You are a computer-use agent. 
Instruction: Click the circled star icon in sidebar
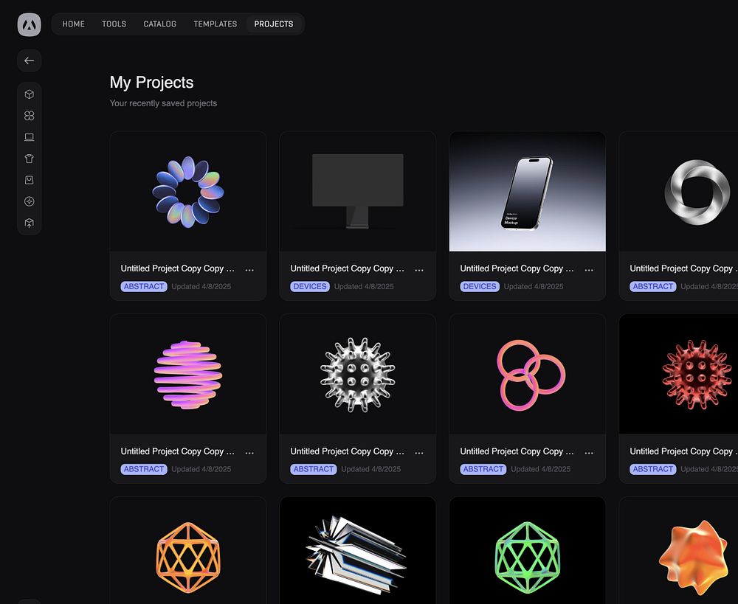click(30, 201)
